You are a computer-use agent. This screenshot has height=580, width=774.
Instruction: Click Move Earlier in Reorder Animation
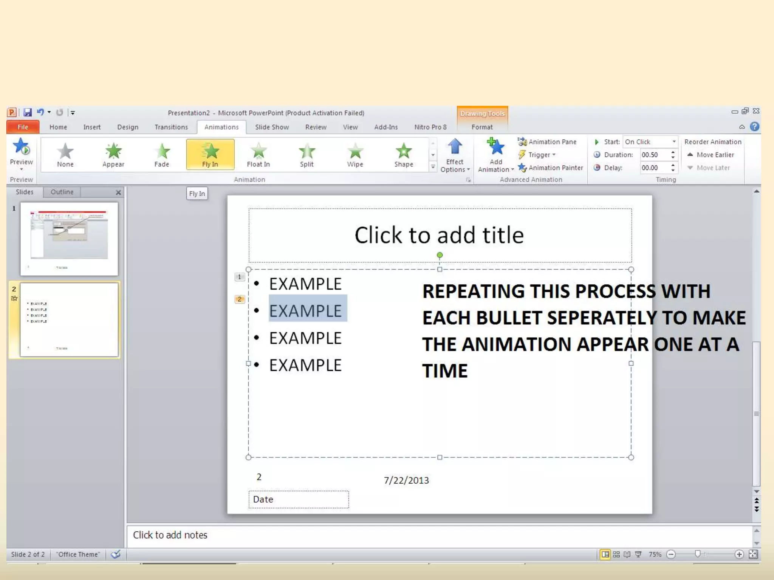711,155
